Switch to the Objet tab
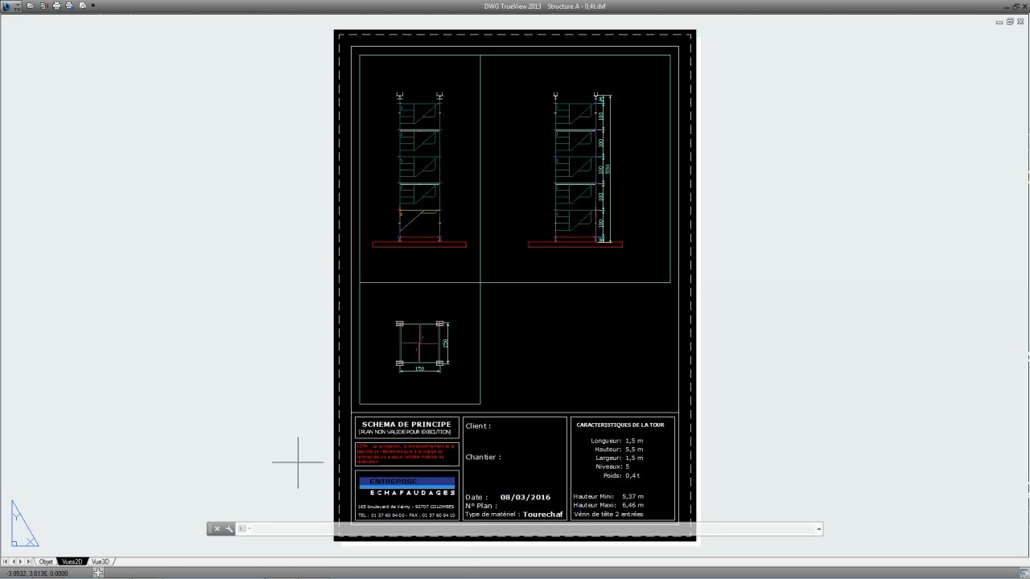Viewport: 1030px width, 579px height. click(47, 561)
